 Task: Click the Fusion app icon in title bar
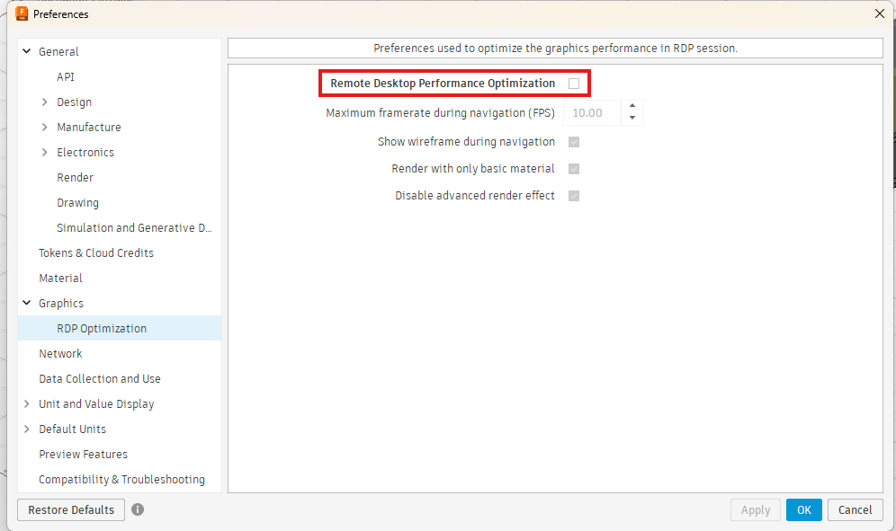tap(22, 13)
